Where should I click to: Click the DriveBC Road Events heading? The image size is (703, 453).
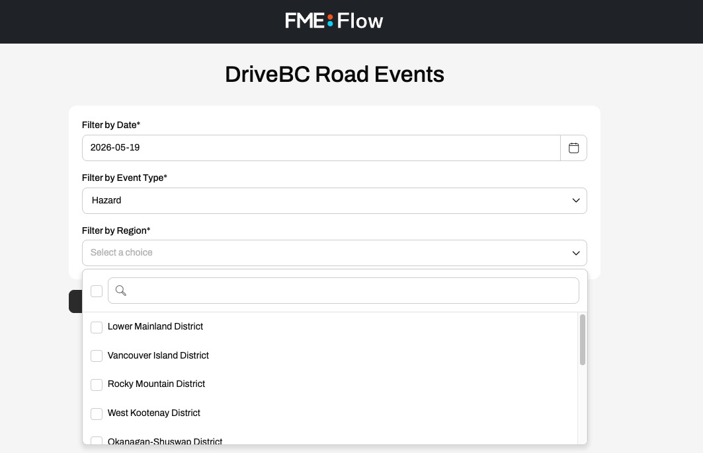coord(335,75)
